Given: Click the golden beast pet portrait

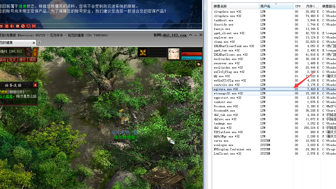Looking at the screenshot, I should tap(143, 52).
